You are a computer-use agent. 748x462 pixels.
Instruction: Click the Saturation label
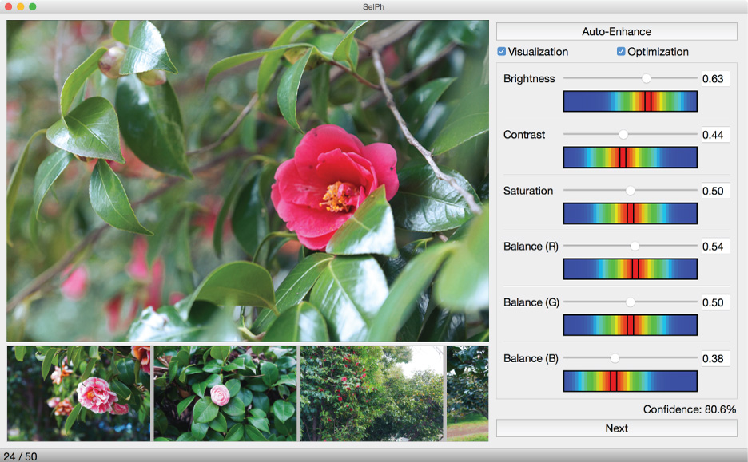528,191
